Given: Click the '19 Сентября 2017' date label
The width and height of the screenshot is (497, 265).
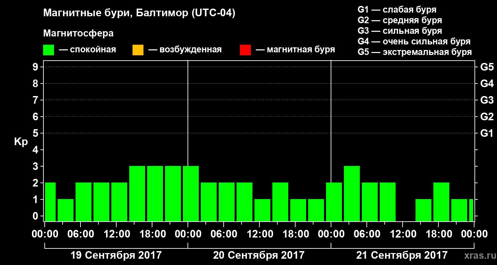Looking at the screenshot, I should pyautogui.click(x=116, y=255).
